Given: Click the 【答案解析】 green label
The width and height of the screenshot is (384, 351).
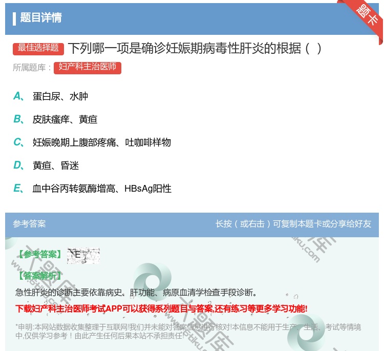Looking at the screenshot, I should 40,276.
